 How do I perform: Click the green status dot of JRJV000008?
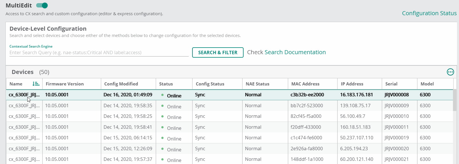coord(163,95)
